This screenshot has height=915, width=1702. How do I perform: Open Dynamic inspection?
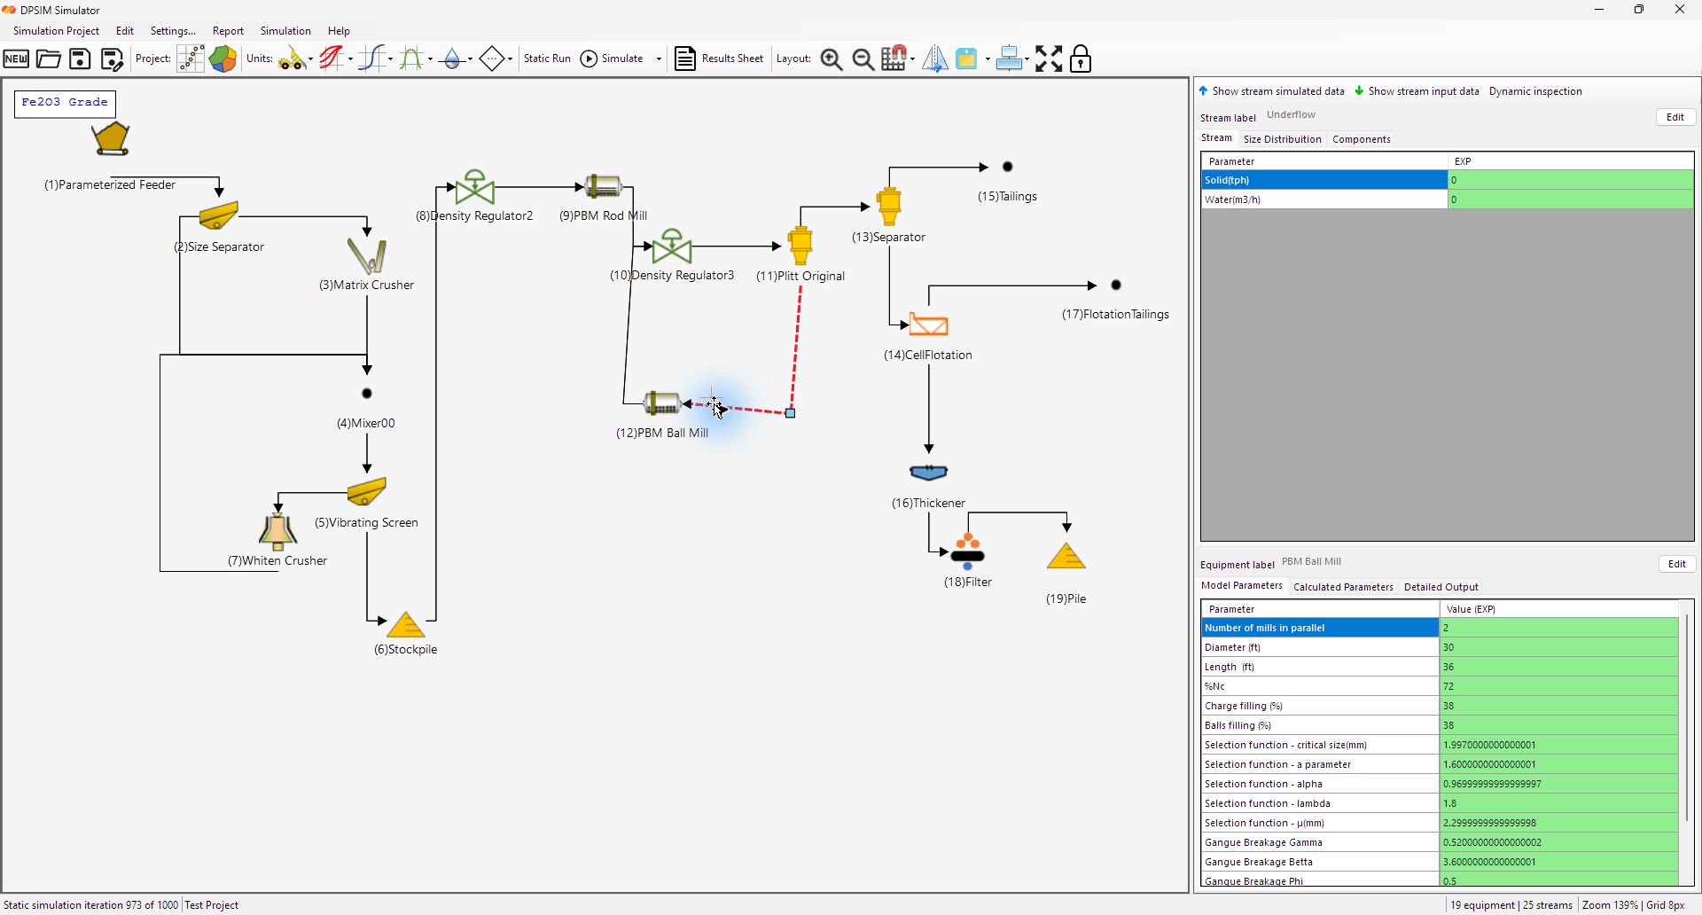[1535, 91]
